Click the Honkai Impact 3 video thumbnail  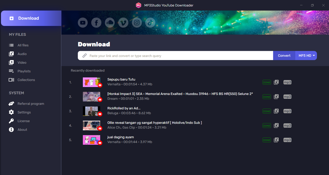click(x=92, y=97)
